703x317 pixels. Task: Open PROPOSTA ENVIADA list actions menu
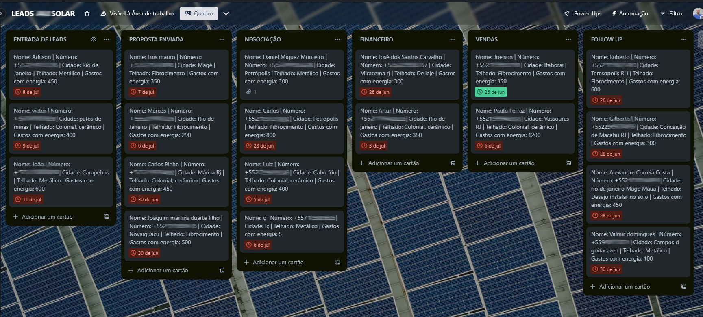point(222,39)
